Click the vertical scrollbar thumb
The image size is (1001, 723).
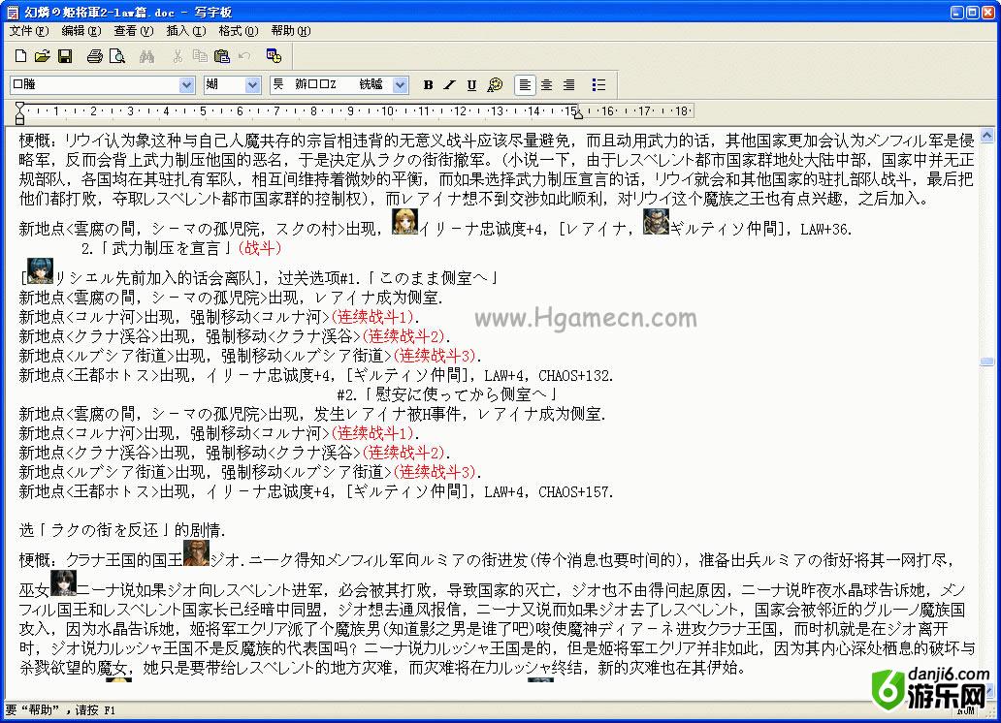click(x=987, y=361)
